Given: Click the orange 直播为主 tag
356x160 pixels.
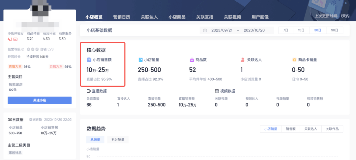Looking at the screenshot, I should pos(15,67).
